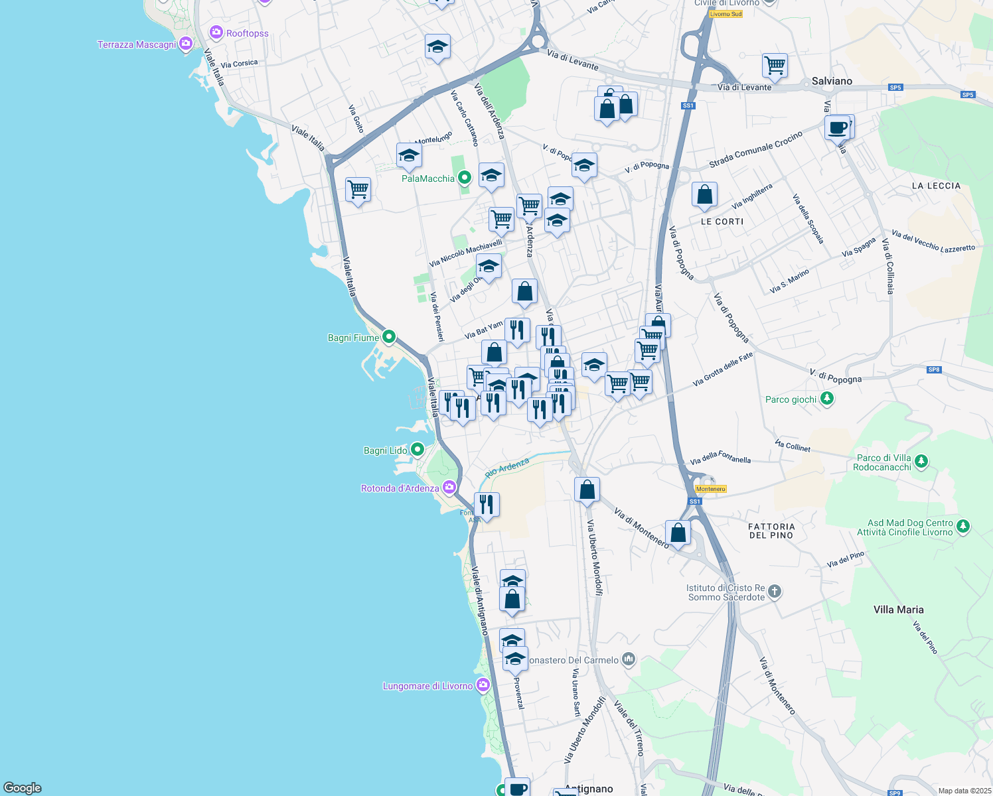The height and width of the screenshot is (796, 993).
Task: Open the Bagni Fiume place marker
Action: click(389, 337)
